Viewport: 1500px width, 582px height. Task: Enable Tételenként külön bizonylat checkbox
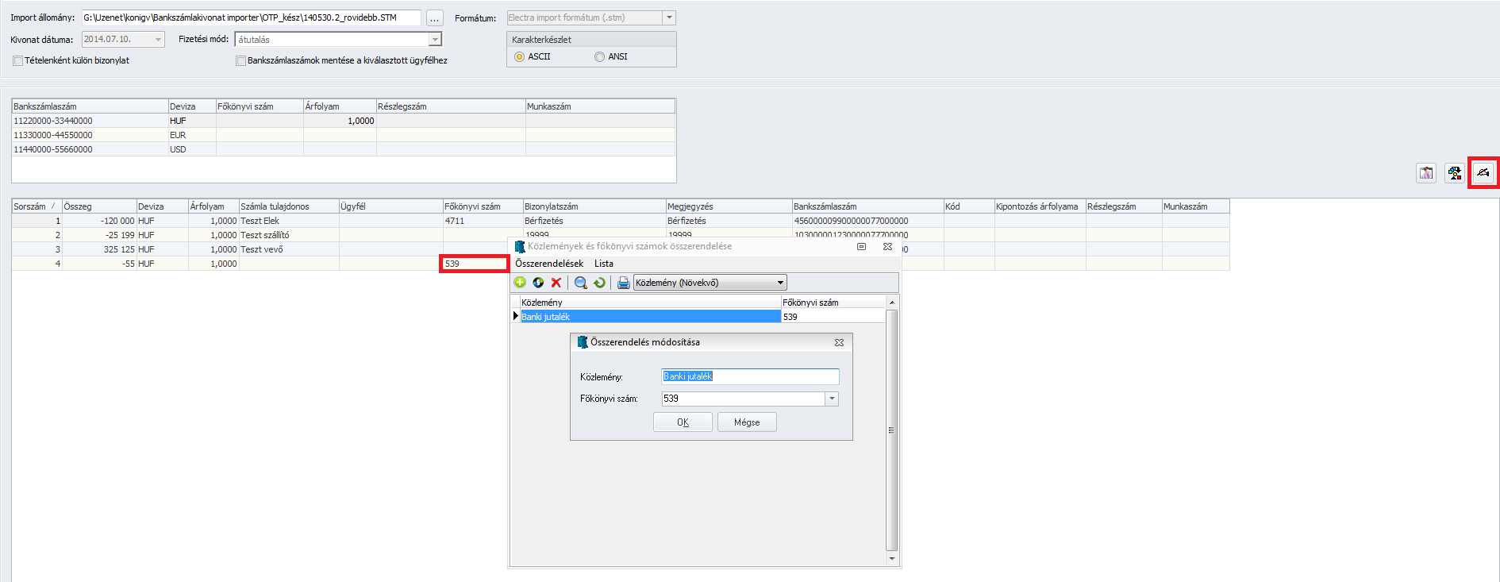(x=17, y=61)
